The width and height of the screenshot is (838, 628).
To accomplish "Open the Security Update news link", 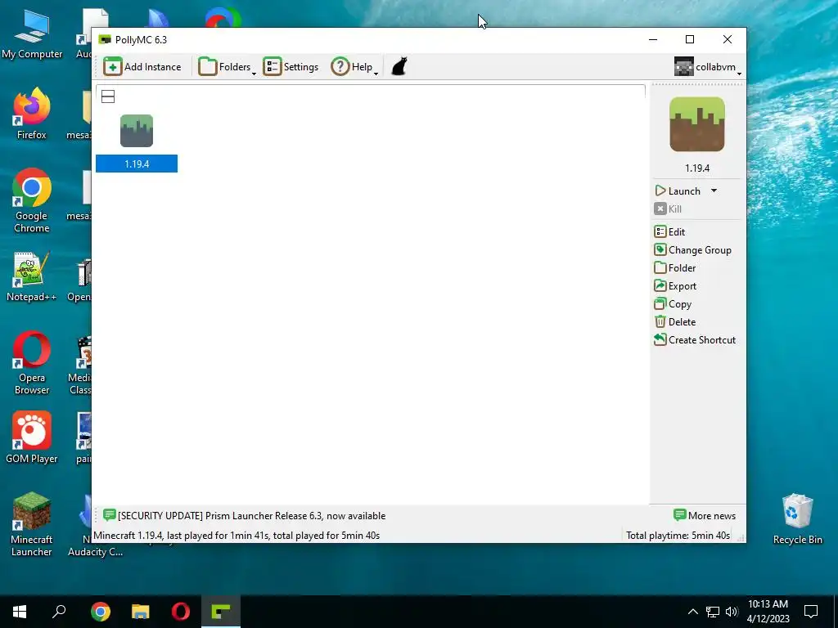I will point(244,516).
